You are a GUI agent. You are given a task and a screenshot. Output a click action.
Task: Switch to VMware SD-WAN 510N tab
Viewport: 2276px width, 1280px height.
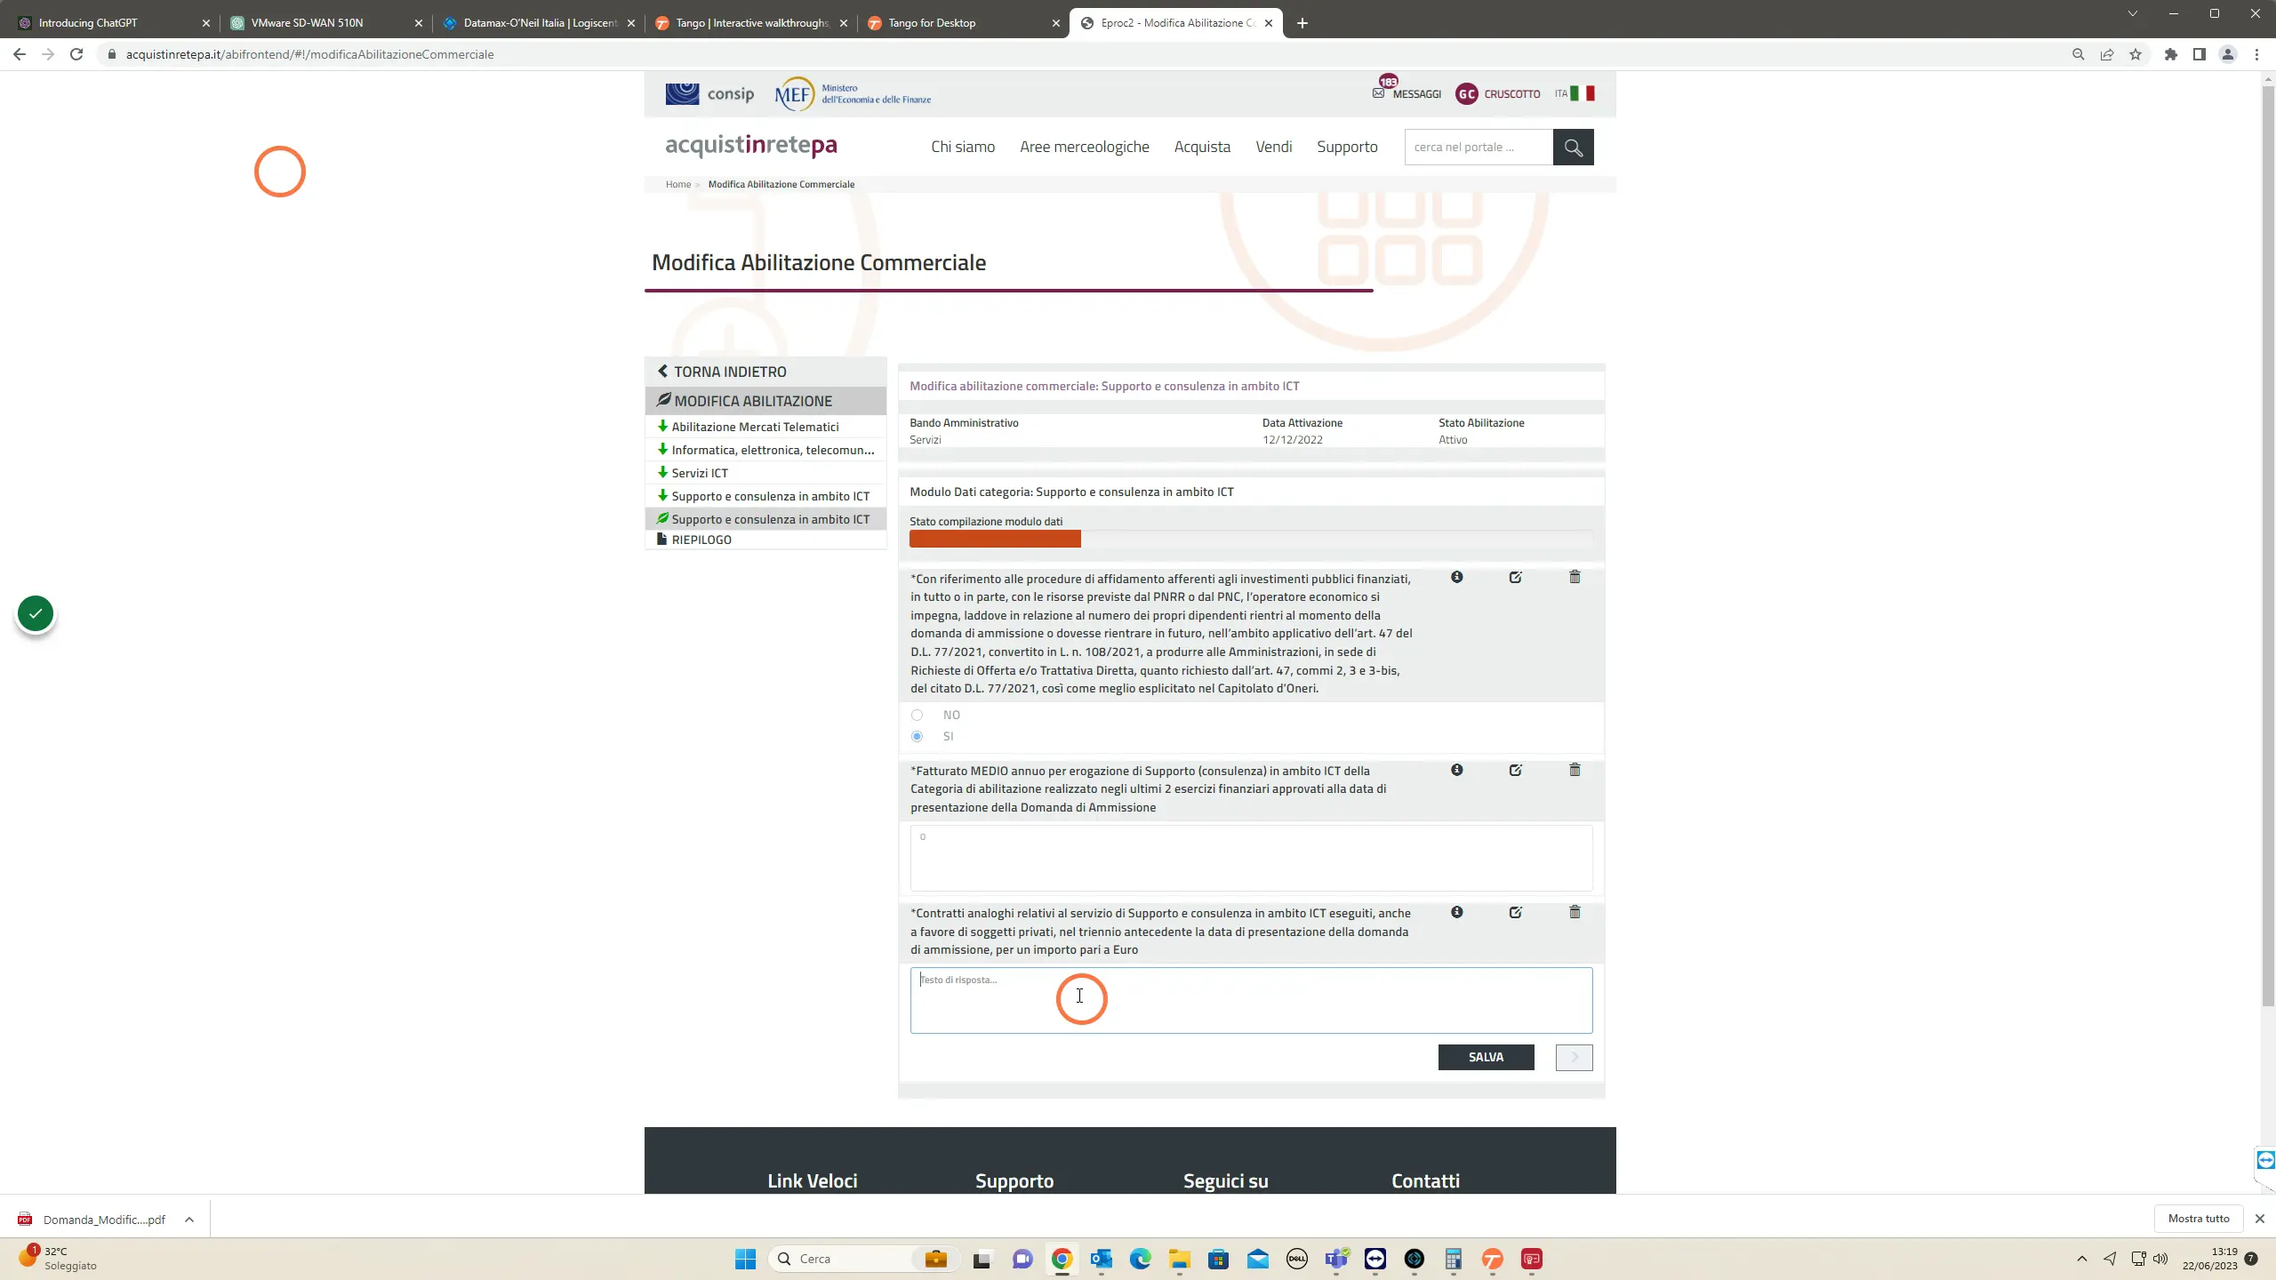click(326, 23)
